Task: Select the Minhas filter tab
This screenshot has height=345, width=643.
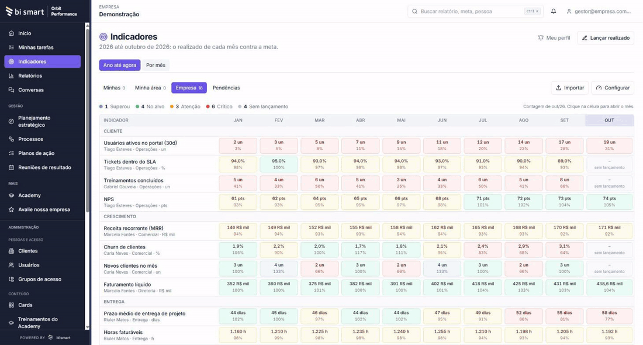Action: point(115,88)
